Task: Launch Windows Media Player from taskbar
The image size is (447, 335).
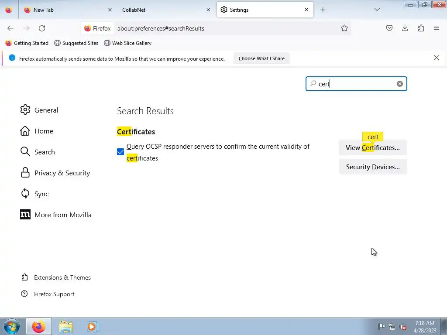Action: pyautogui.click(x=92, y=326)
